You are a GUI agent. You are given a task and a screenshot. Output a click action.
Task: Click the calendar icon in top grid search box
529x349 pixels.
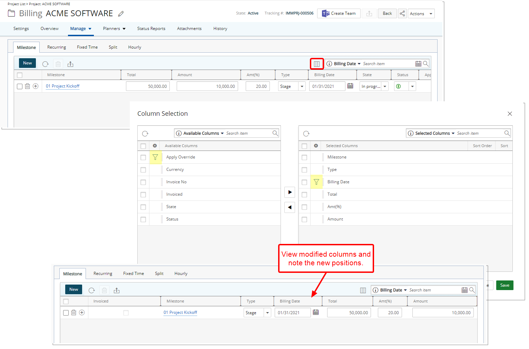click(418, 64)
